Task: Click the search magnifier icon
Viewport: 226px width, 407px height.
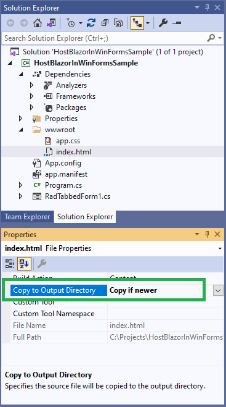Action: (x=211, y=38)
